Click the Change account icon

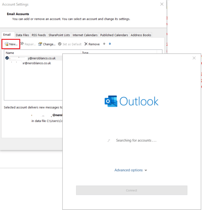coord(40,44)
